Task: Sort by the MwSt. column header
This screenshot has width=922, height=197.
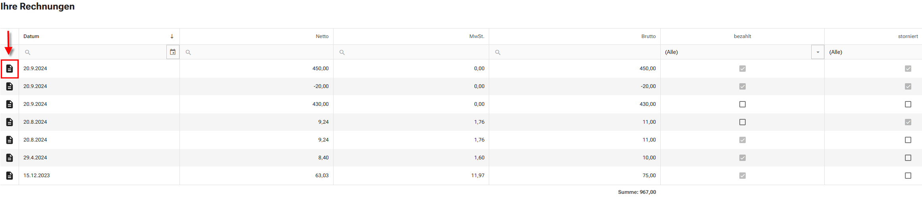Action: tap(476, 36)
